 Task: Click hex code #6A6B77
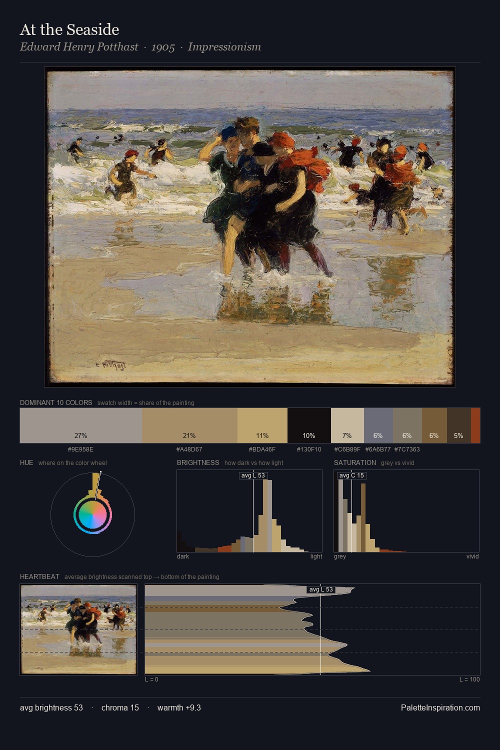[x=378, y=449]
